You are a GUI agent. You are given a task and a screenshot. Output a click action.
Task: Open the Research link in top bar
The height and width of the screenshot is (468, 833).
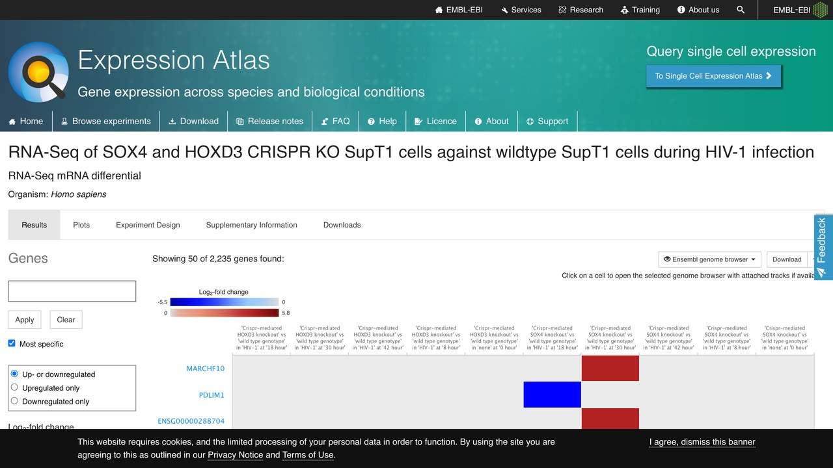pos(580,10)
